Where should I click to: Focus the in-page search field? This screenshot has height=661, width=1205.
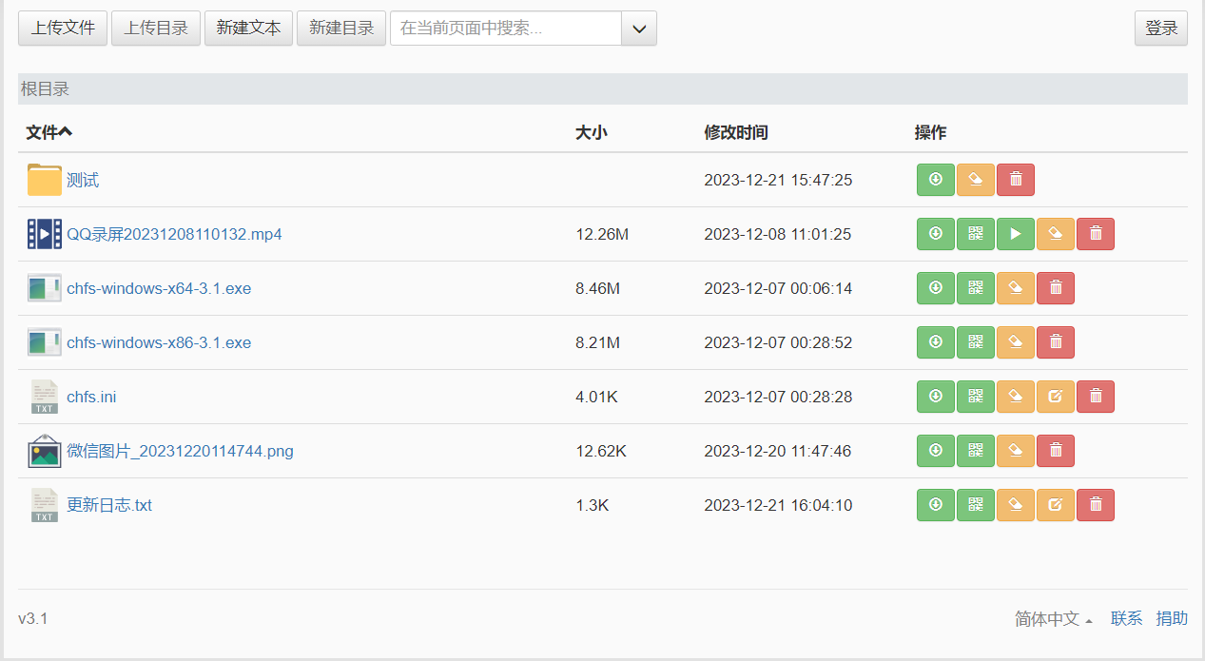tap(505, 29)
